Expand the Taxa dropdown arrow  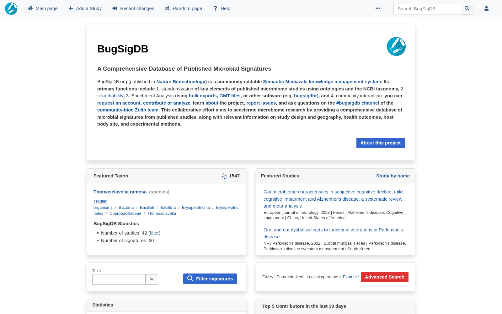click(x=152, y=279)
